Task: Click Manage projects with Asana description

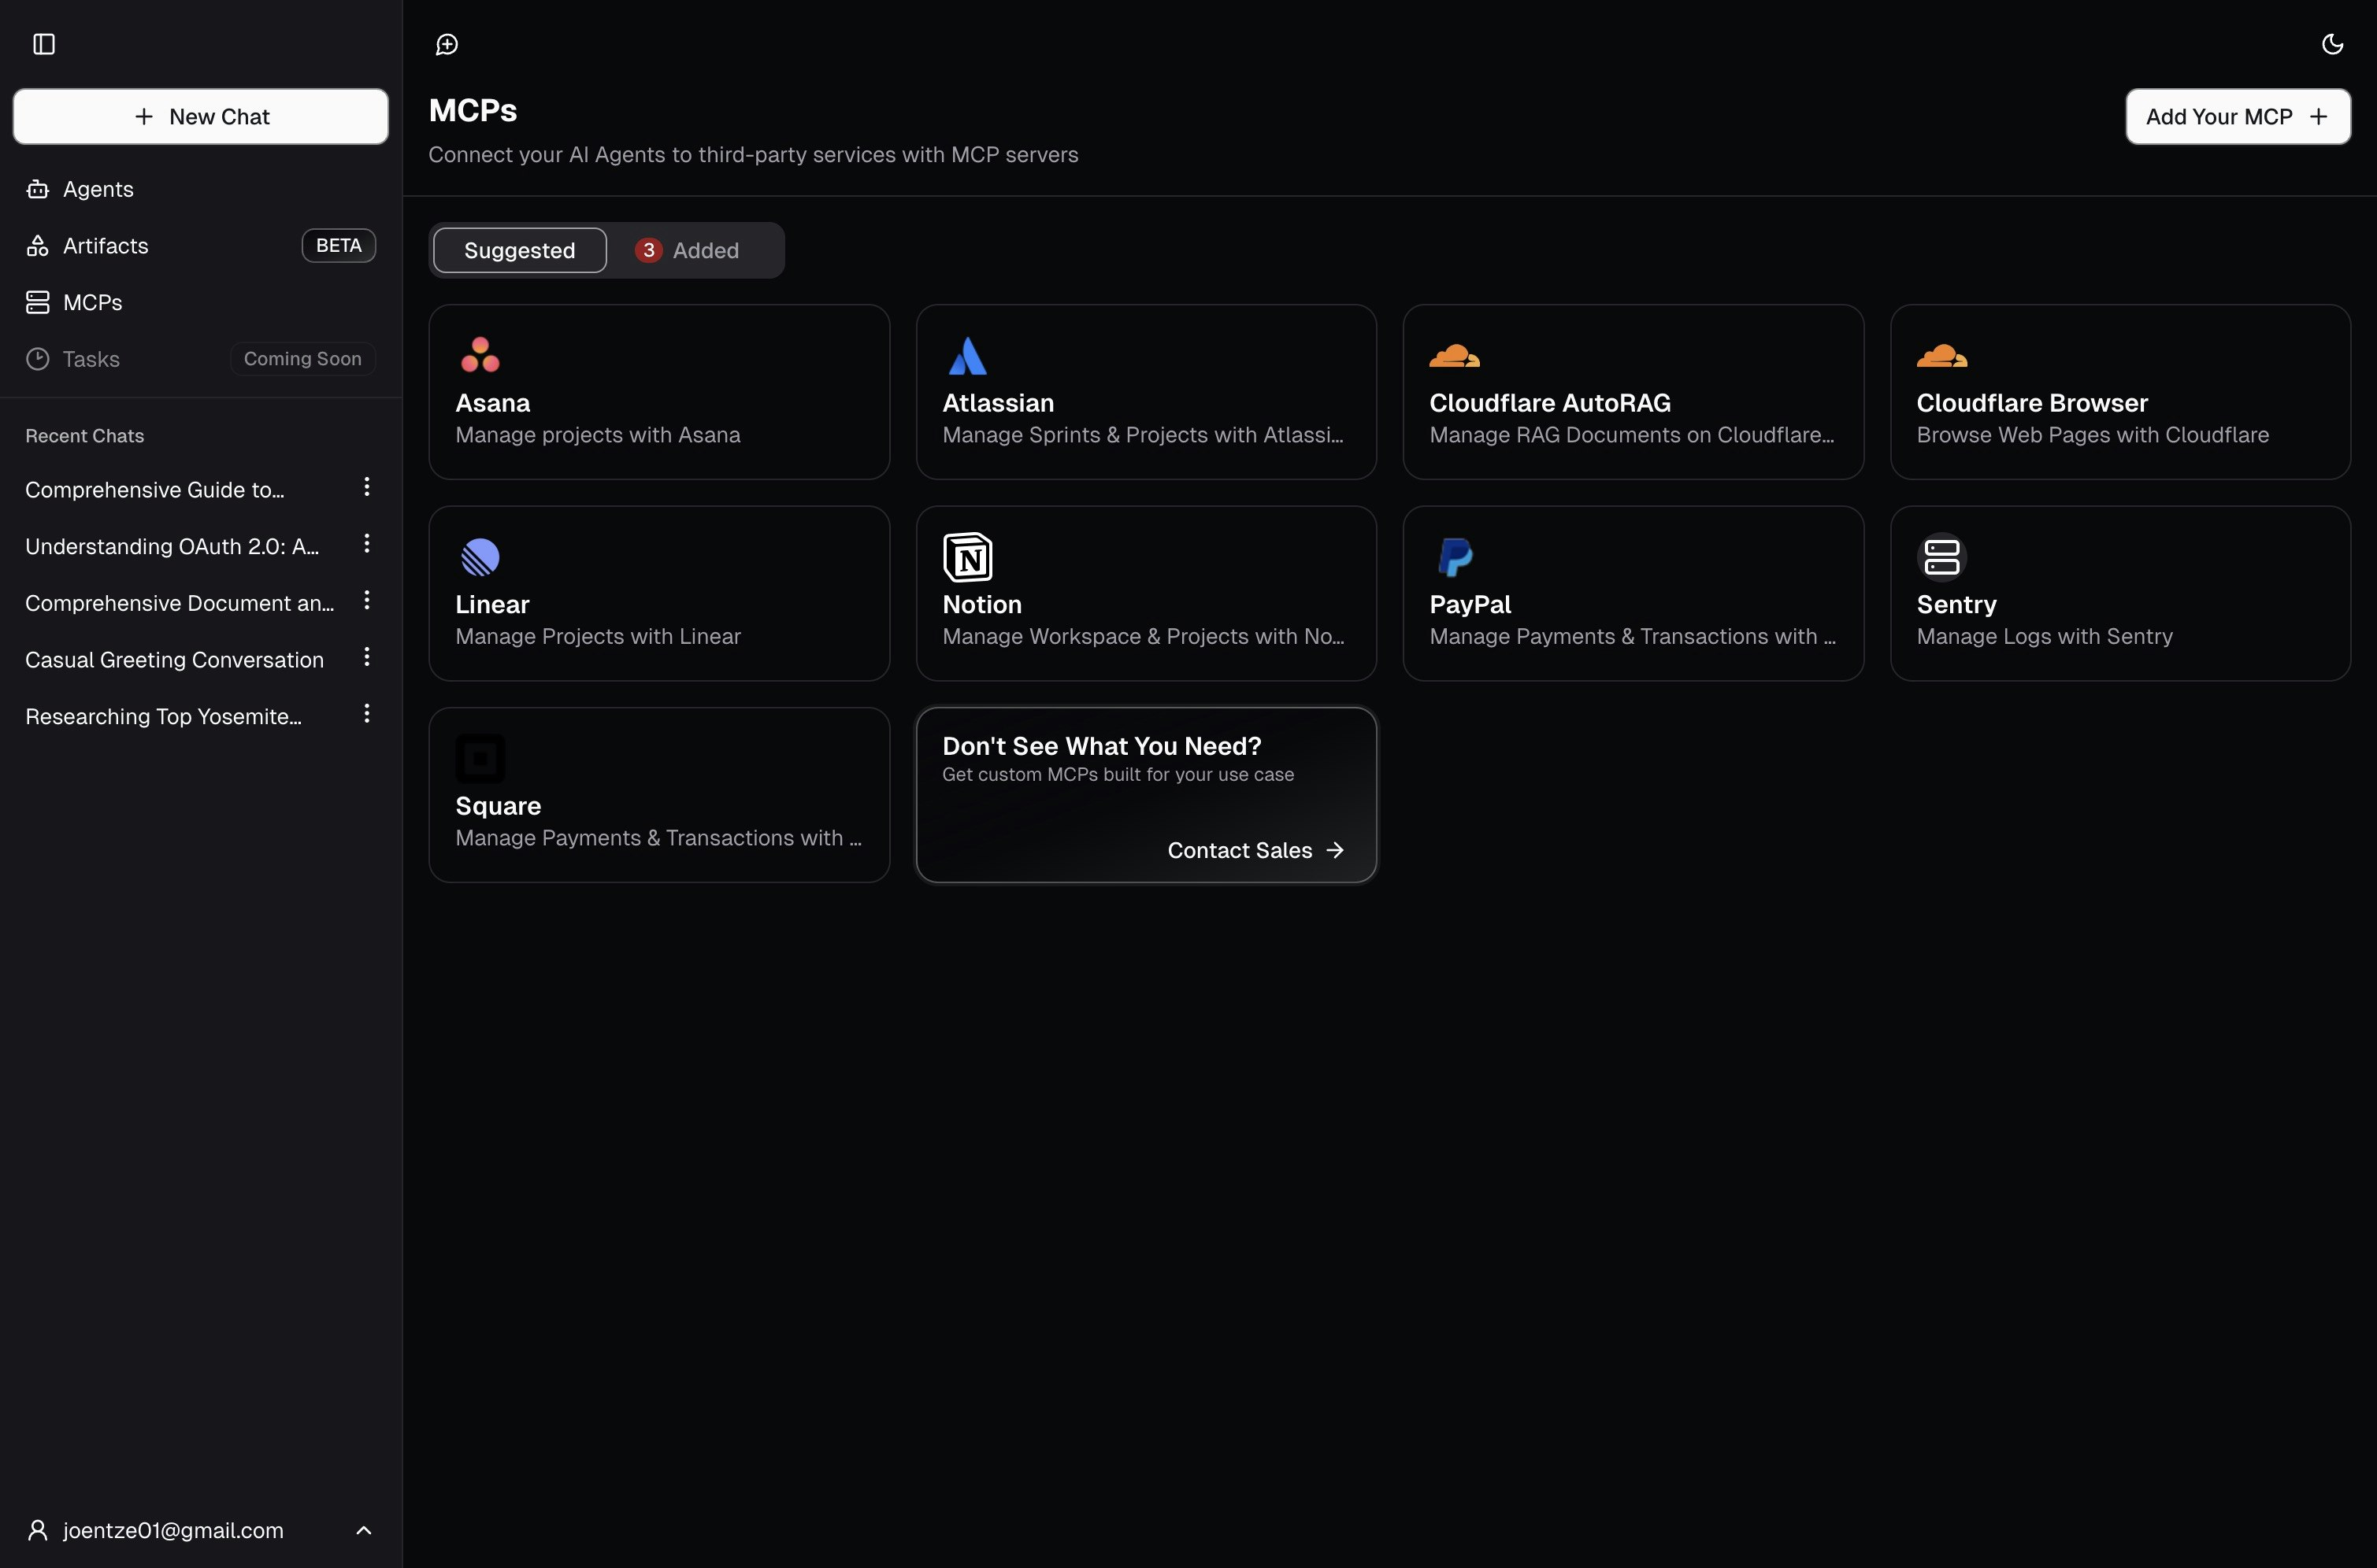Action: [597, 435]
